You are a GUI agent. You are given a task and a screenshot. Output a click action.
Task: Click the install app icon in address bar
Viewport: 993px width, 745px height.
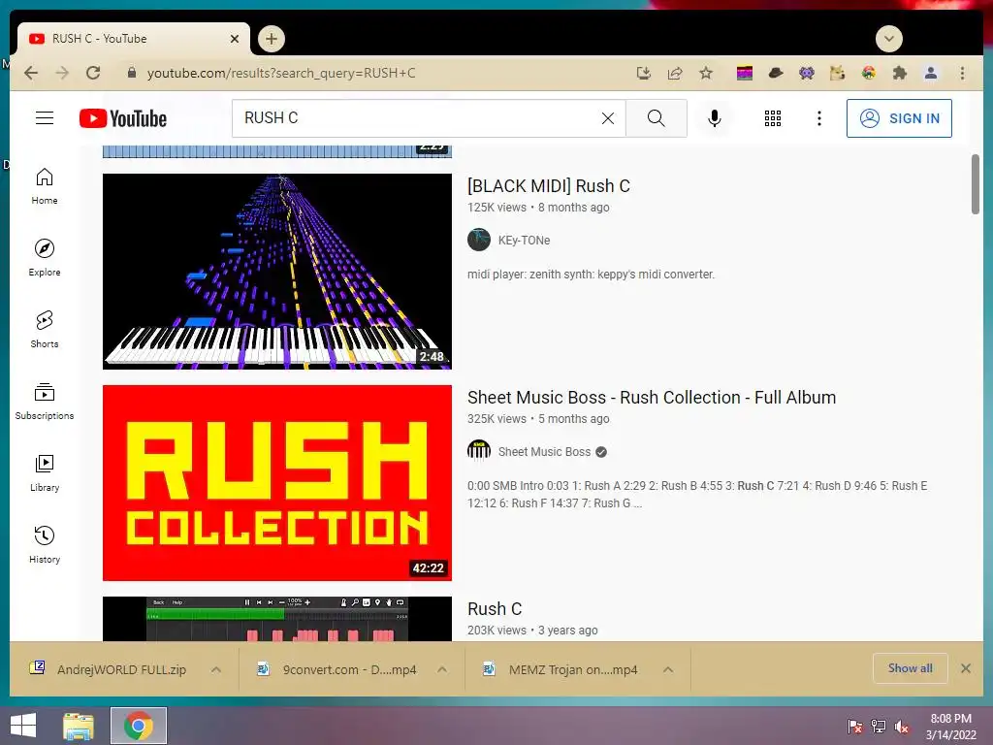(x=644, y=73)
